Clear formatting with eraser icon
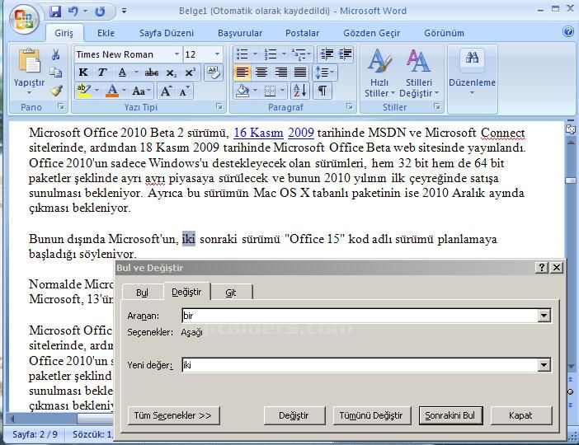Viewport: 579px width, 445px height. pyautogui.click(x=213, y=72)
